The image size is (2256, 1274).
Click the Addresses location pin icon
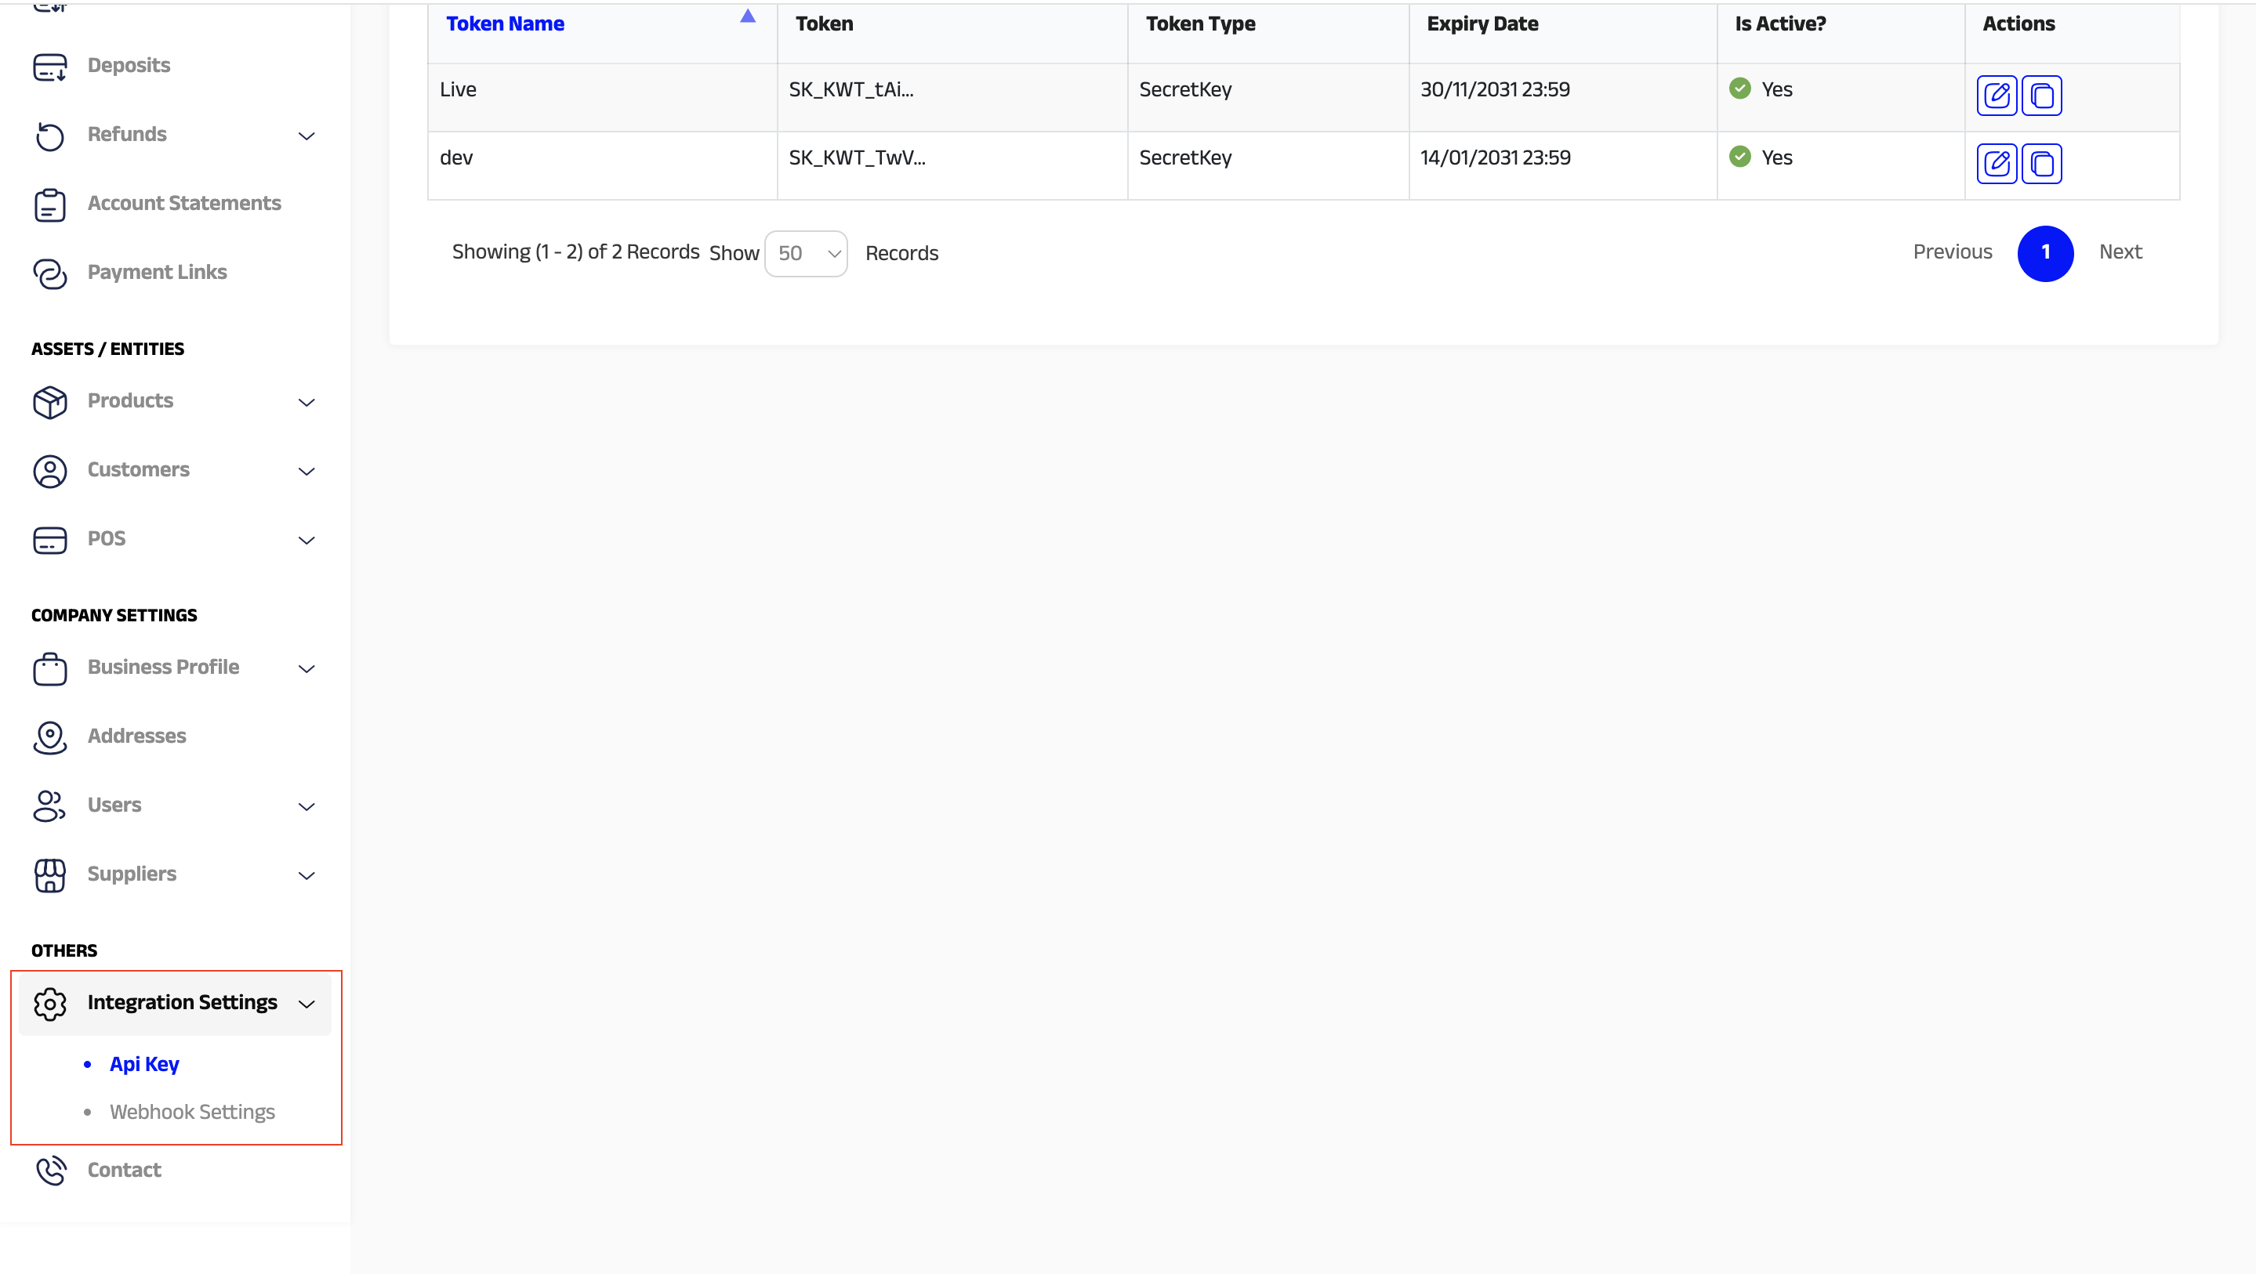click(x=50, y=737)
